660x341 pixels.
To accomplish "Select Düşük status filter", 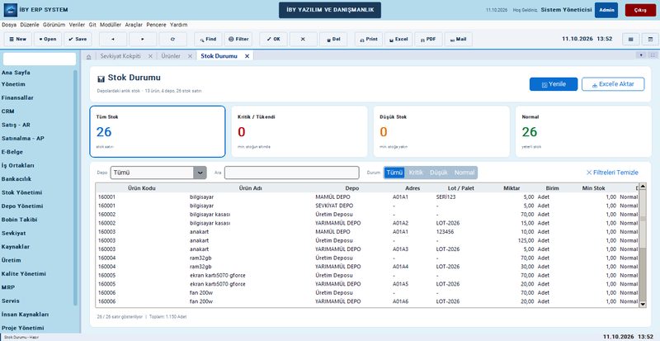I will [439, 173].
